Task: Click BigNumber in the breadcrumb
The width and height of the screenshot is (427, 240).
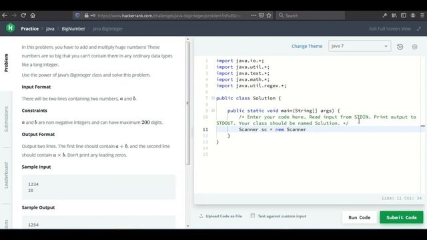Action: point(73,29)
